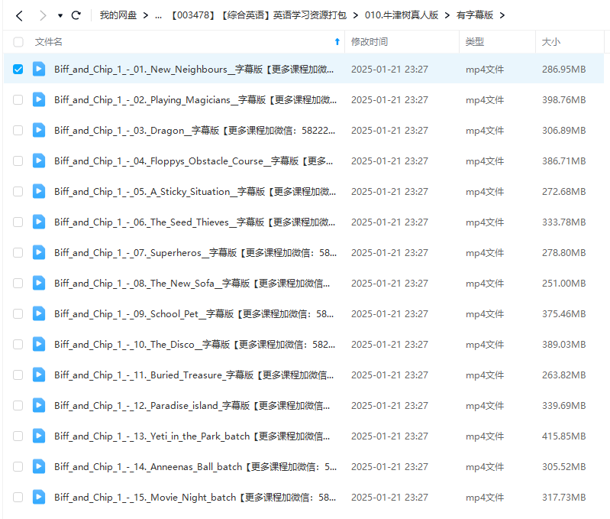Toggle the select-all checkbox in the header
The height and width of the screenshot is (519, 610).
[x=18, y=42]
